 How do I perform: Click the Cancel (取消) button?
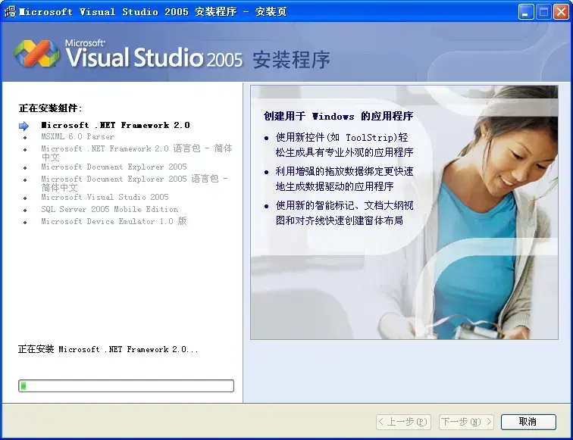[x=528, y=422]
